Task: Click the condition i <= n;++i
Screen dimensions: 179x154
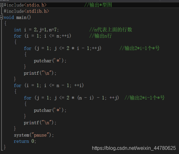Action: pos(56,36)
